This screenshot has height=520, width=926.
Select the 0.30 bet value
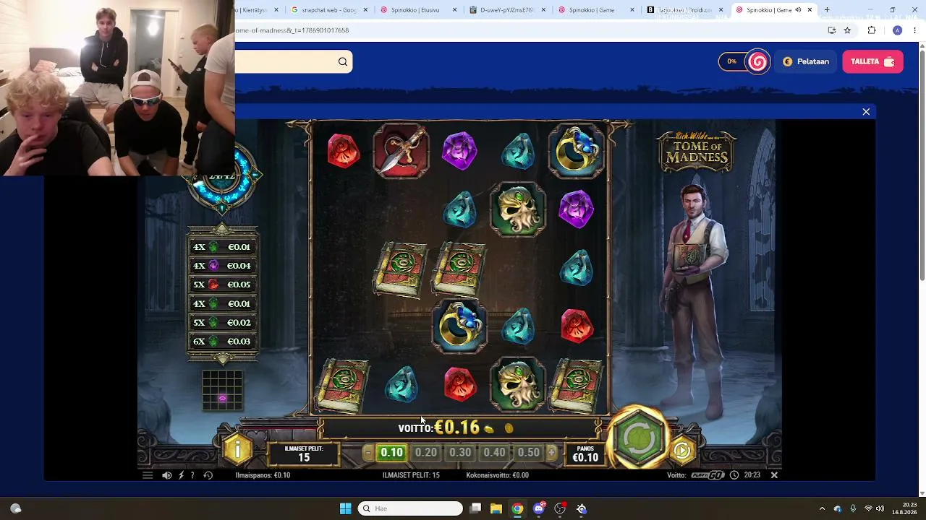460,453
